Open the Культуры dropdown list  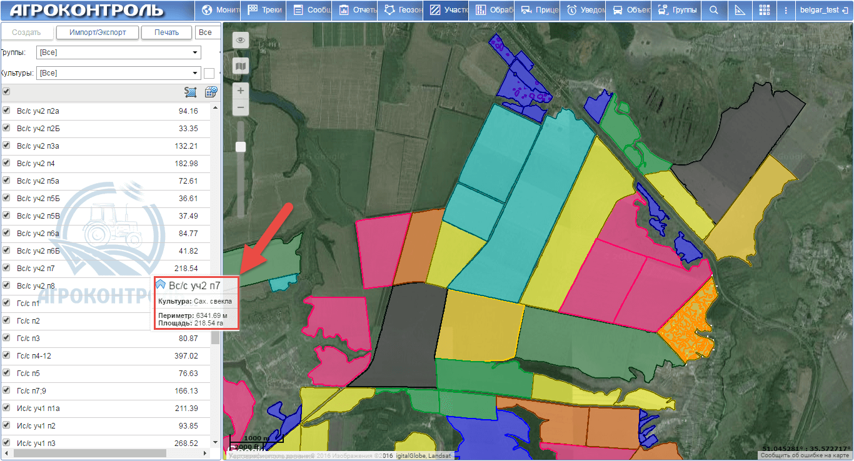pyautogui.click(x=195, y=73)
